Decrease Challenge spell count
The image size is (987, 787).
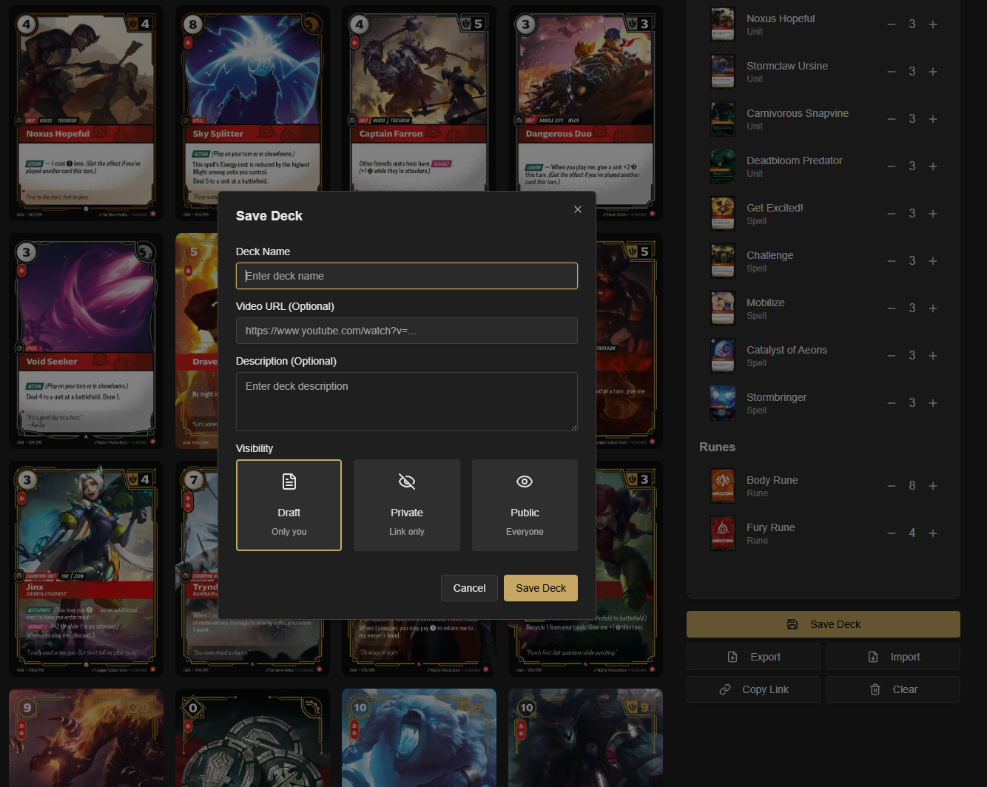click(x=892, y=261)
